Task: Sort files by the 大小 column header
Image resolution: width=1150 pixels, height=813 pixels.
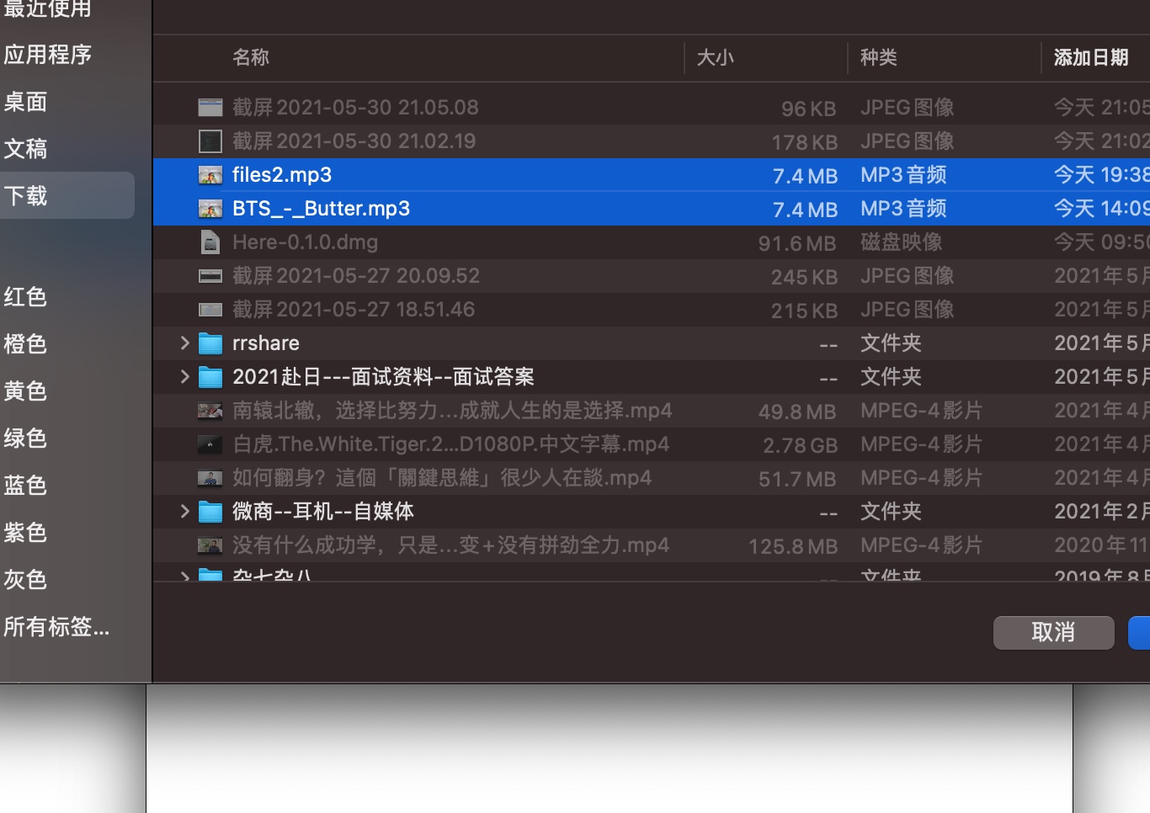Action: [716, 57]
